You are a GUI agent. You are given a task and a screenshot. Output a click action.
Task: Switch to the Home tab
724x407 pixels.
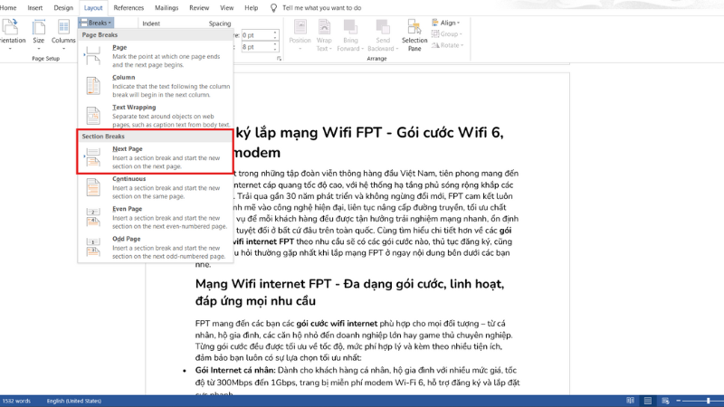[x=8, y=8]
